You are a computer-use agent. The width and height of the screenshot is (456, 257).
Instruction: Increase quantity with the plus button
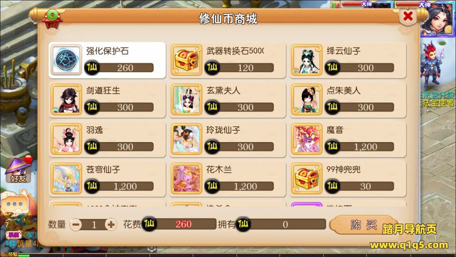click(x=111, y=224)
